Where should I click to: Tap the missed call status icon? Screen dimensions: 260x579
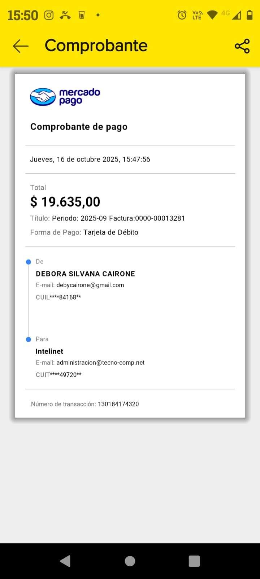click(x=65, y=15)
